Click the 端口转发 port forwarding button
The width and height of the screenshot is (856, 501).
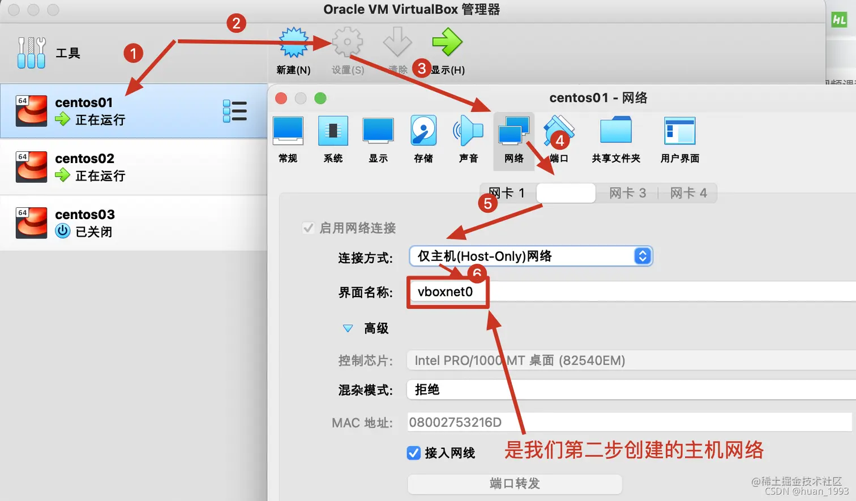pos(515,483)
